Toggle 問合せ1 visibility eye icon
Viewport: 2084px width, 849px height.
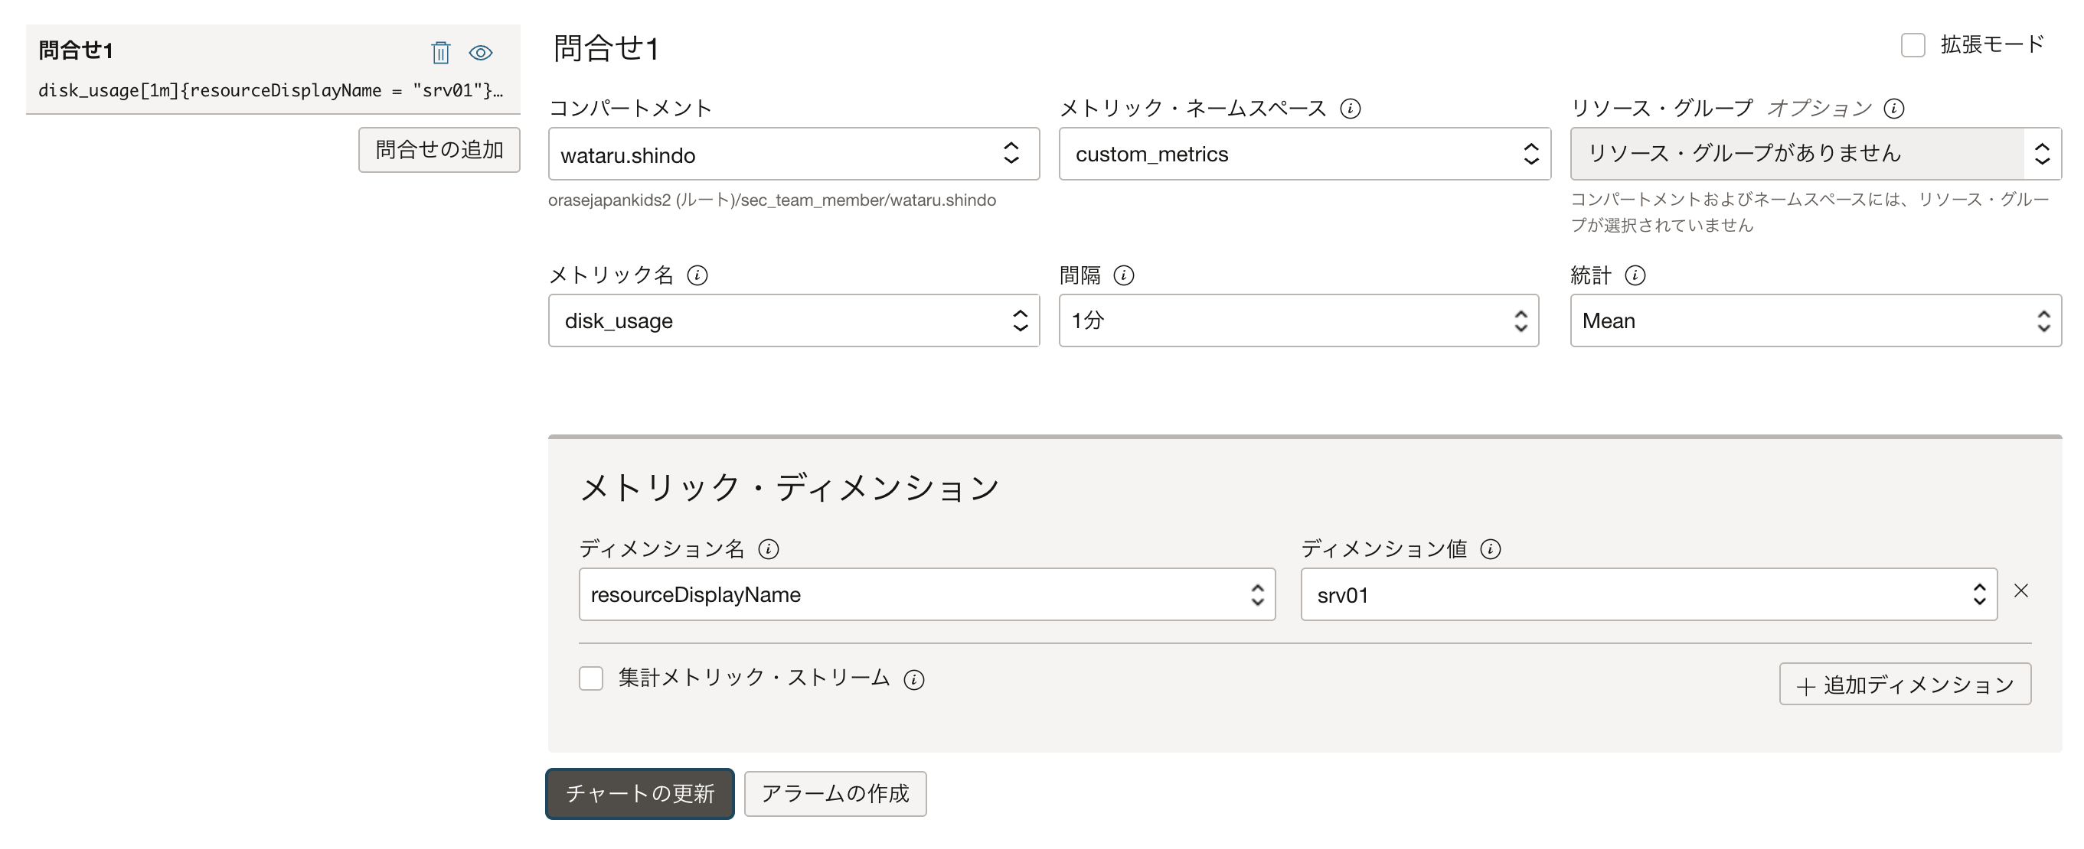(x=481, y=53)
